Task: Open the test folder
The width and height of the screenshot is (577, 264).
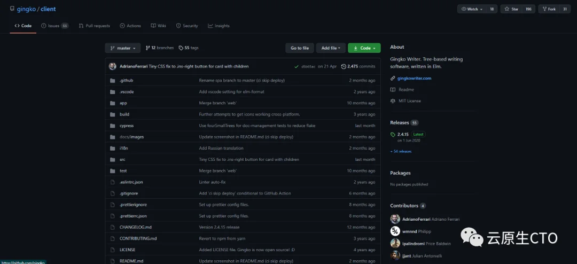Action: click(123, 171)
